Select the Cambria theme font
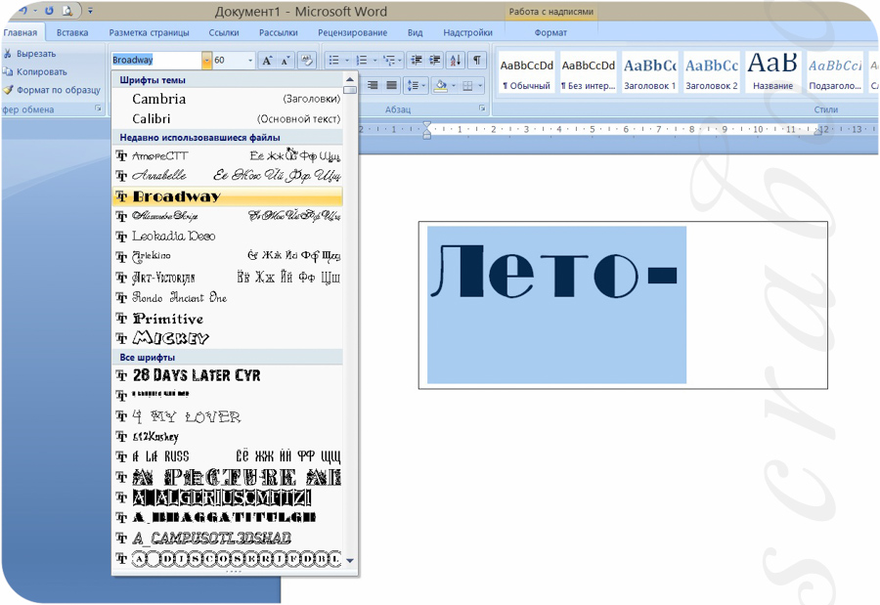This screenshot has width=880, height=605. click(228, 99)
